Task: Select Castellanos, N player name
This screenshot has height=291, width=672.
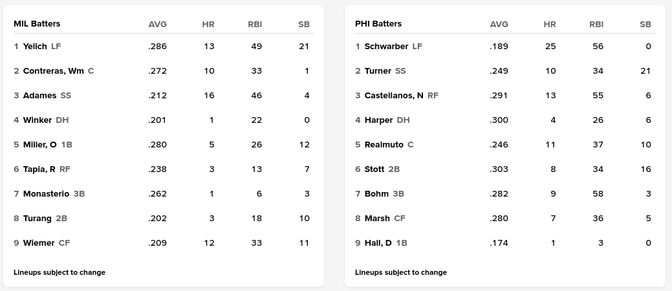Action: (394, 96)
